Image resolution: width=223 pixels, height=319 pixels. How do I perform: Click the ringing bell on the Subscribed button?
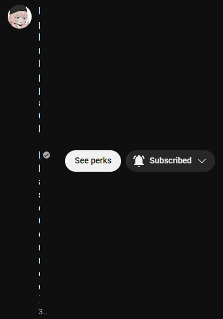pos(139,161)
